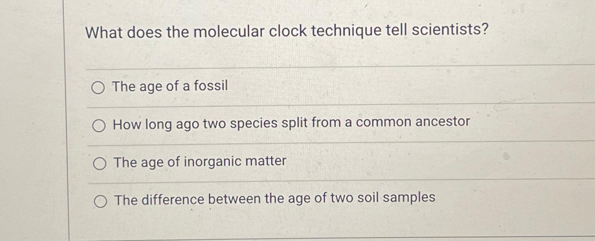This screenshot has height=241, width=595.
Task: Choose 'How long ago two species split from a common ancestor'
Action: tap(99, 125)
